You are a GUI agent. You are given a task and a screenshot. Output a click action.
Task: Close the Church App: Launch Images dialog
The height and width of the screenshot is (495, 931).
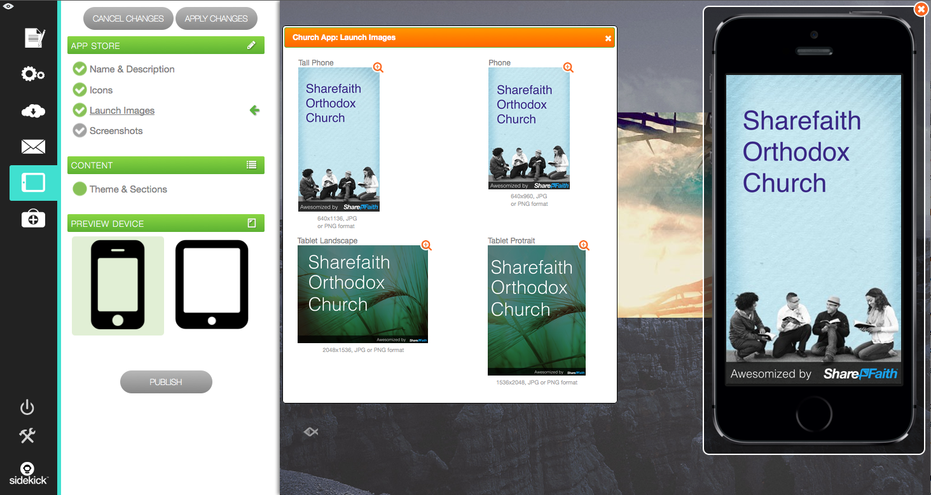point(608,38)
